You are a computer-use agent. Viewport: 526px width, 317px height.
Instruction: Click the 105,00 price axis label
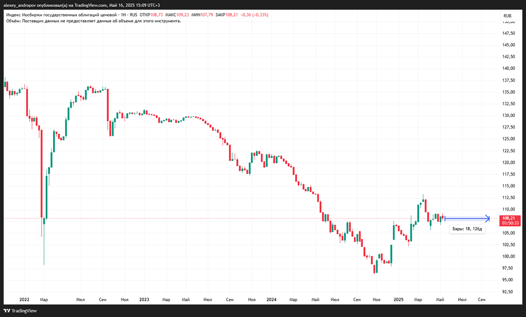click(509, 233)
